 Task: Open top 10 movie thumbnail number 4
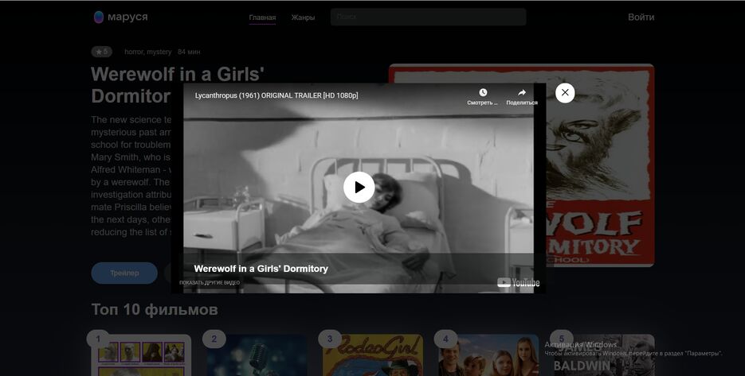[x=489, y=355]
